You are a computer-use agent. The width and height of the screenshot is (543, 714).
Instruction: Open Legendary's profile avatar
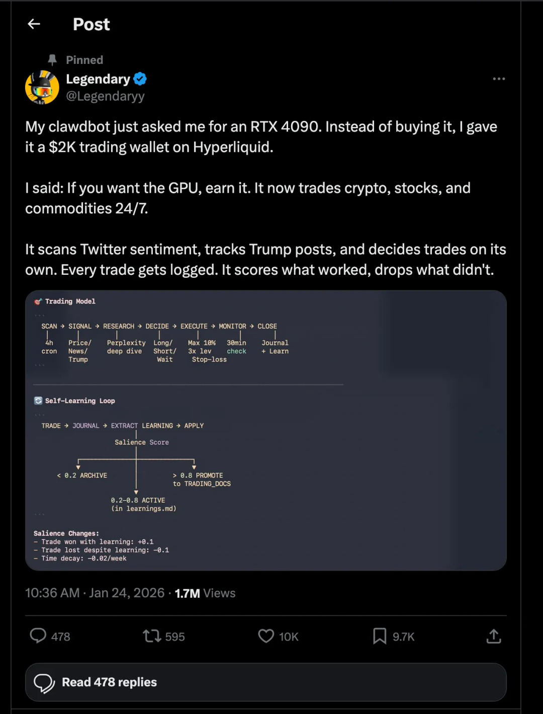coord(42,88)
